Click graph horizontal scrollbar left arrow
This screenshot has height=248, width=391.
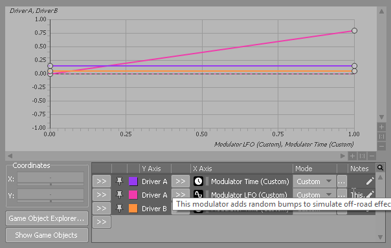click(x=10, y=156)
